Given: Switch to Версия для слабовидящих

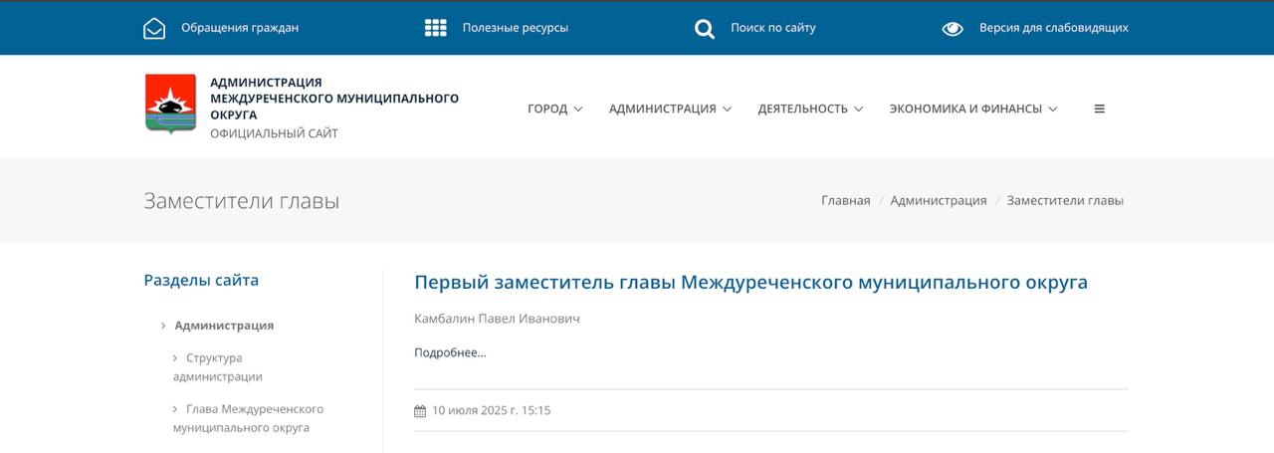Looking at the screenshot, I should [1054, 28].
